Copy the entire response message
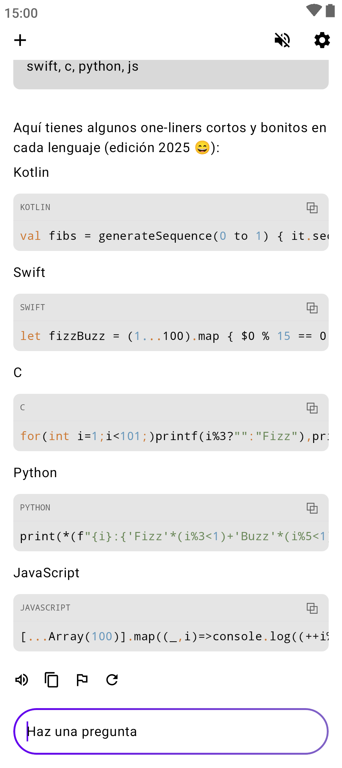342x768 pixels. (52, 680)
